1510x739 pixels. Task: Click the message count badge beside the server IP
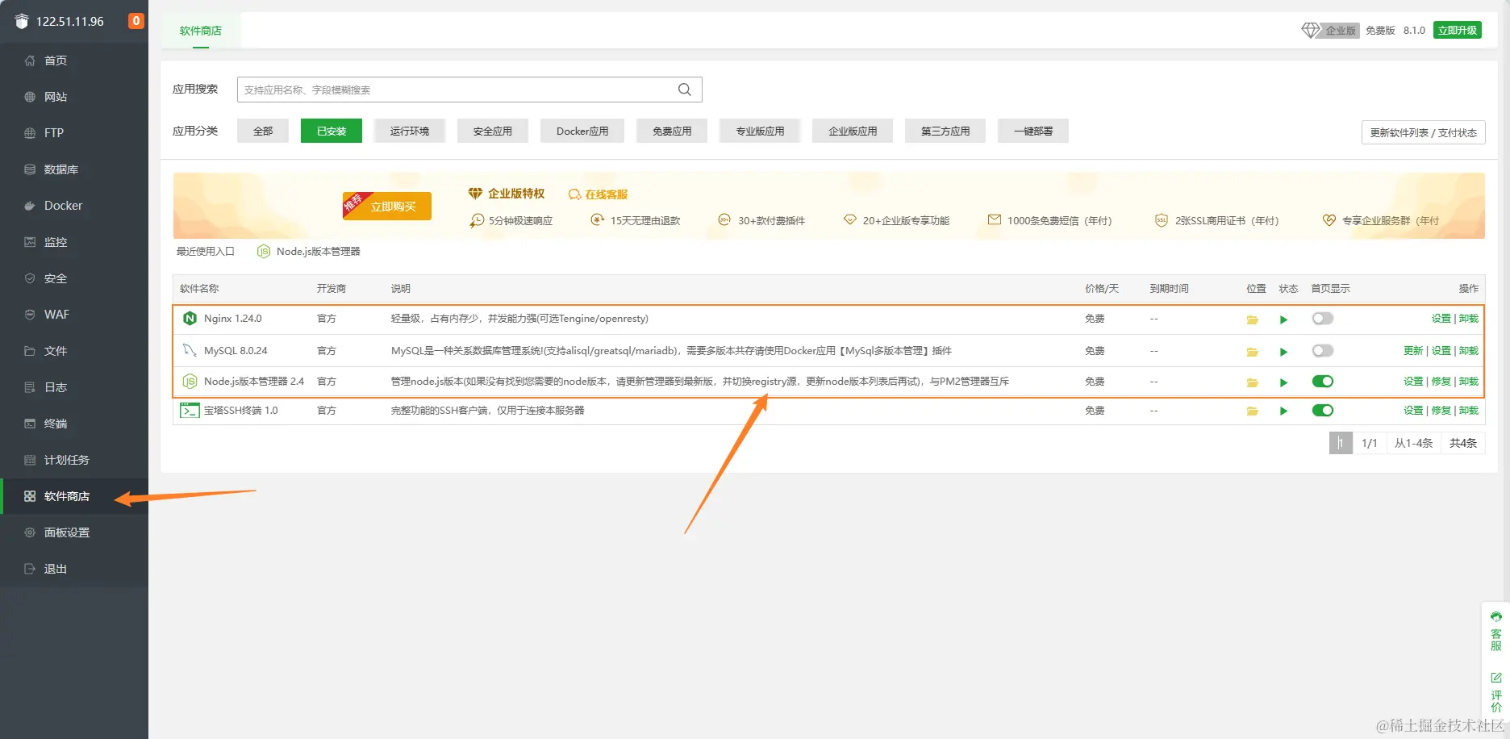click(136, 21)
